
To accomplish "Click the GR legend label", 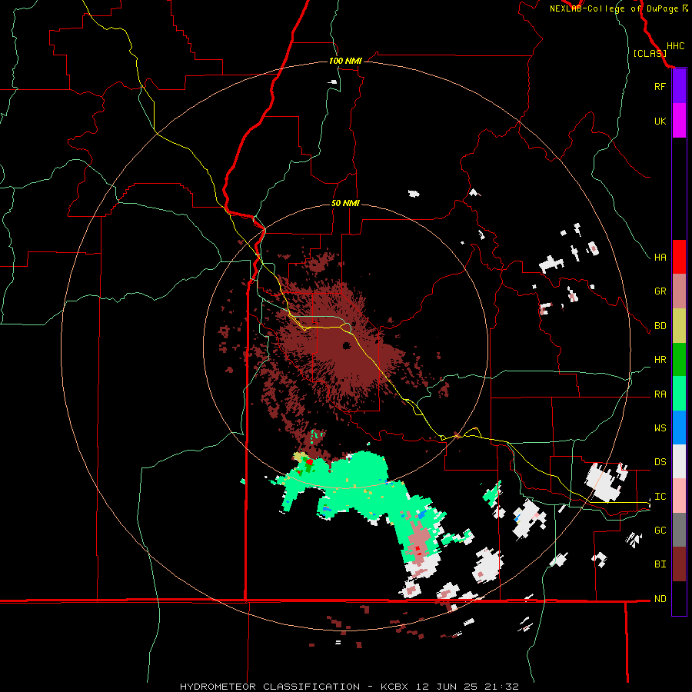I will pos(660,291).
